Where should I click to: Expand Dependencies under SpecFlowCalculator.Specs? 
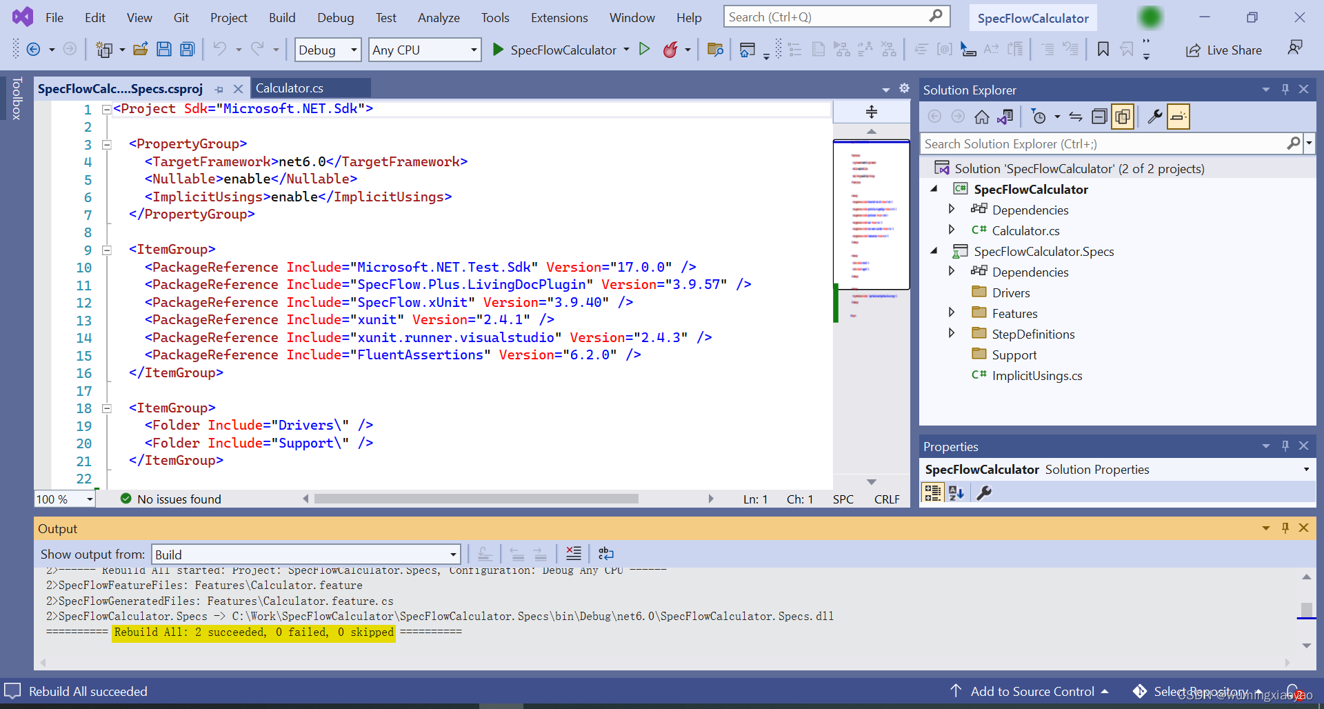tap(952, 271)
